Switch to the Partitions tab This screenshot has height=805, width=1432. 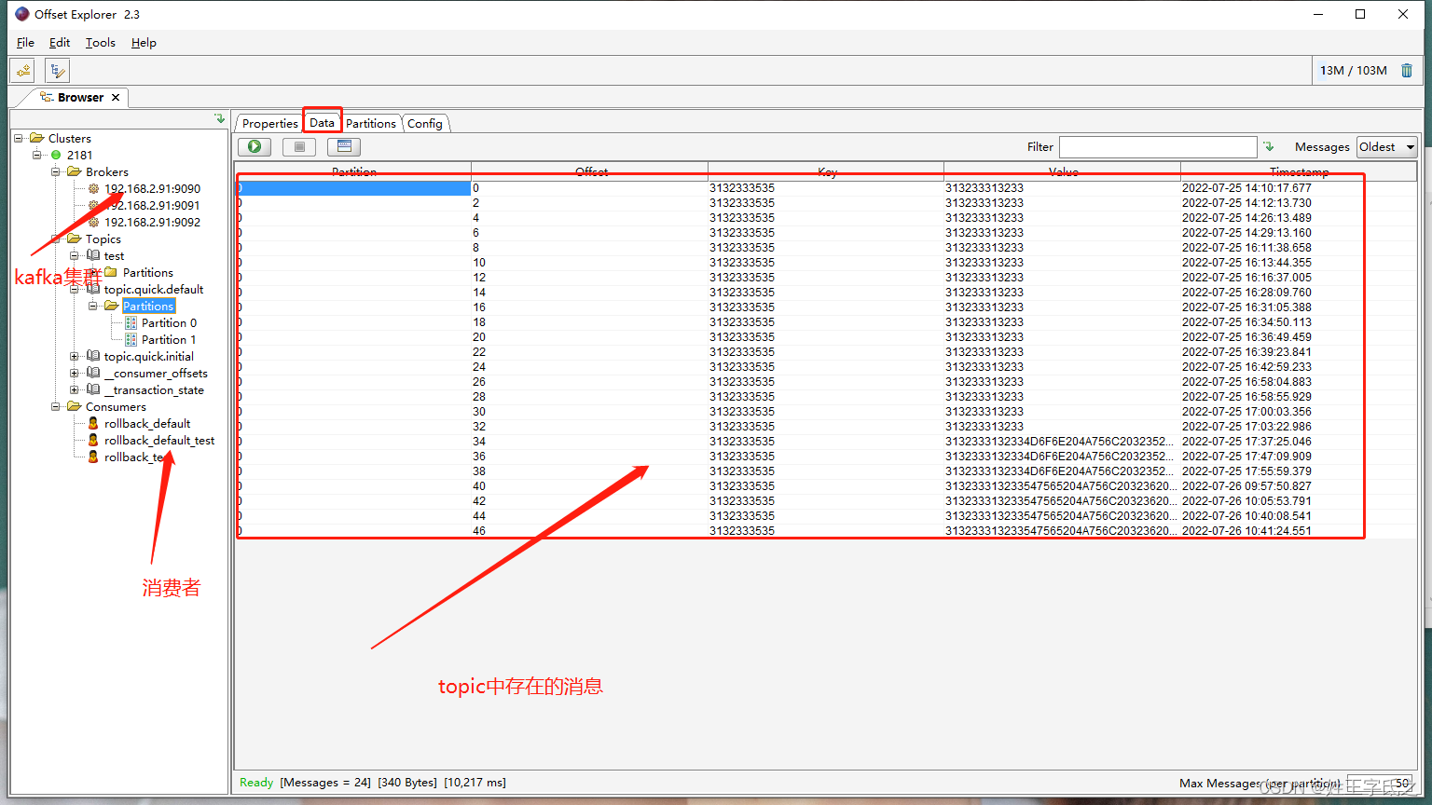[x=371, y=123]
